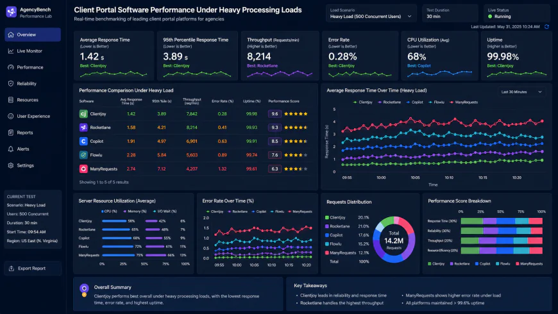Click ManyRequests' Memory 66% bar

(x=155, y=255)
